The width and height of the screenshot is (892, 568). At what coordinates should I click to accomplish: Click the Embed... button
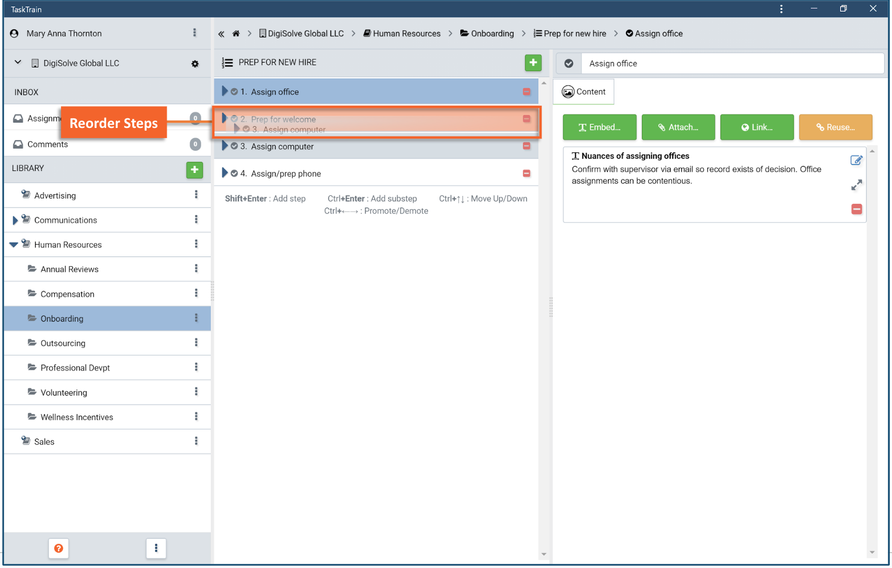click(599, 127)
